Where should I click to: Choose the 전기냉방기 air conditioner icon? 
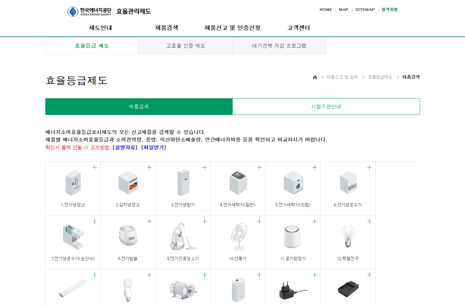click(x=183, y=183)
